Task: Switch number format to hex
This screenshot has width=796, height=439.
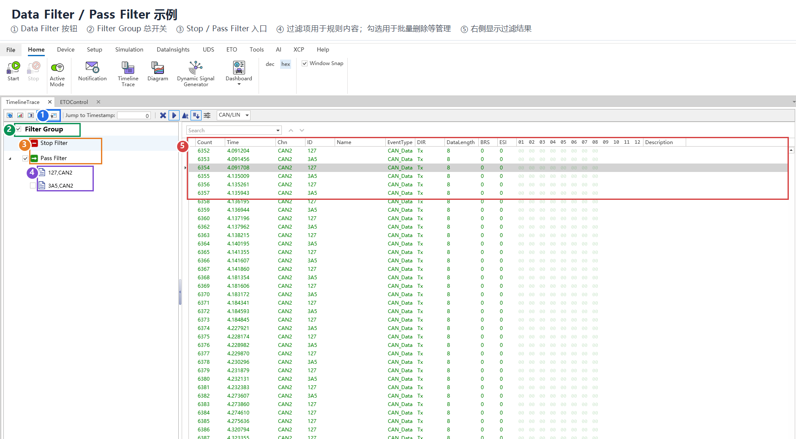Action: 286,64
